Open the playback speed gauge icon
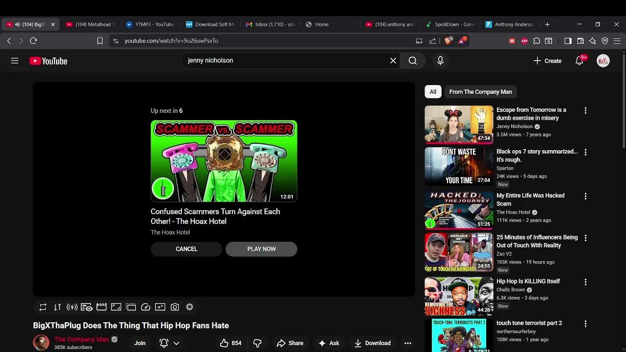 (145, 307)
